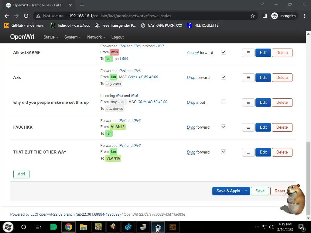
Task: Click the OpenWrt brand logo link
Action: [22, 37]
